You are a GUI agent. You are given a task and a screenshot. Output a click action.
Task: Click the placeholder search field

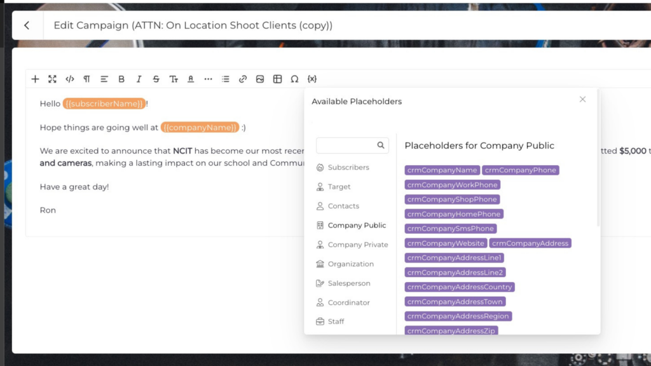point(347,146)
